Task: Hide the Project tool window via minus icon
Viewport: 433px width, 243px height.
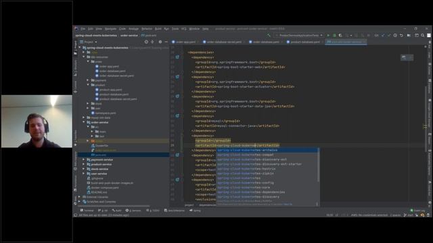Action: tap(166, 42)
